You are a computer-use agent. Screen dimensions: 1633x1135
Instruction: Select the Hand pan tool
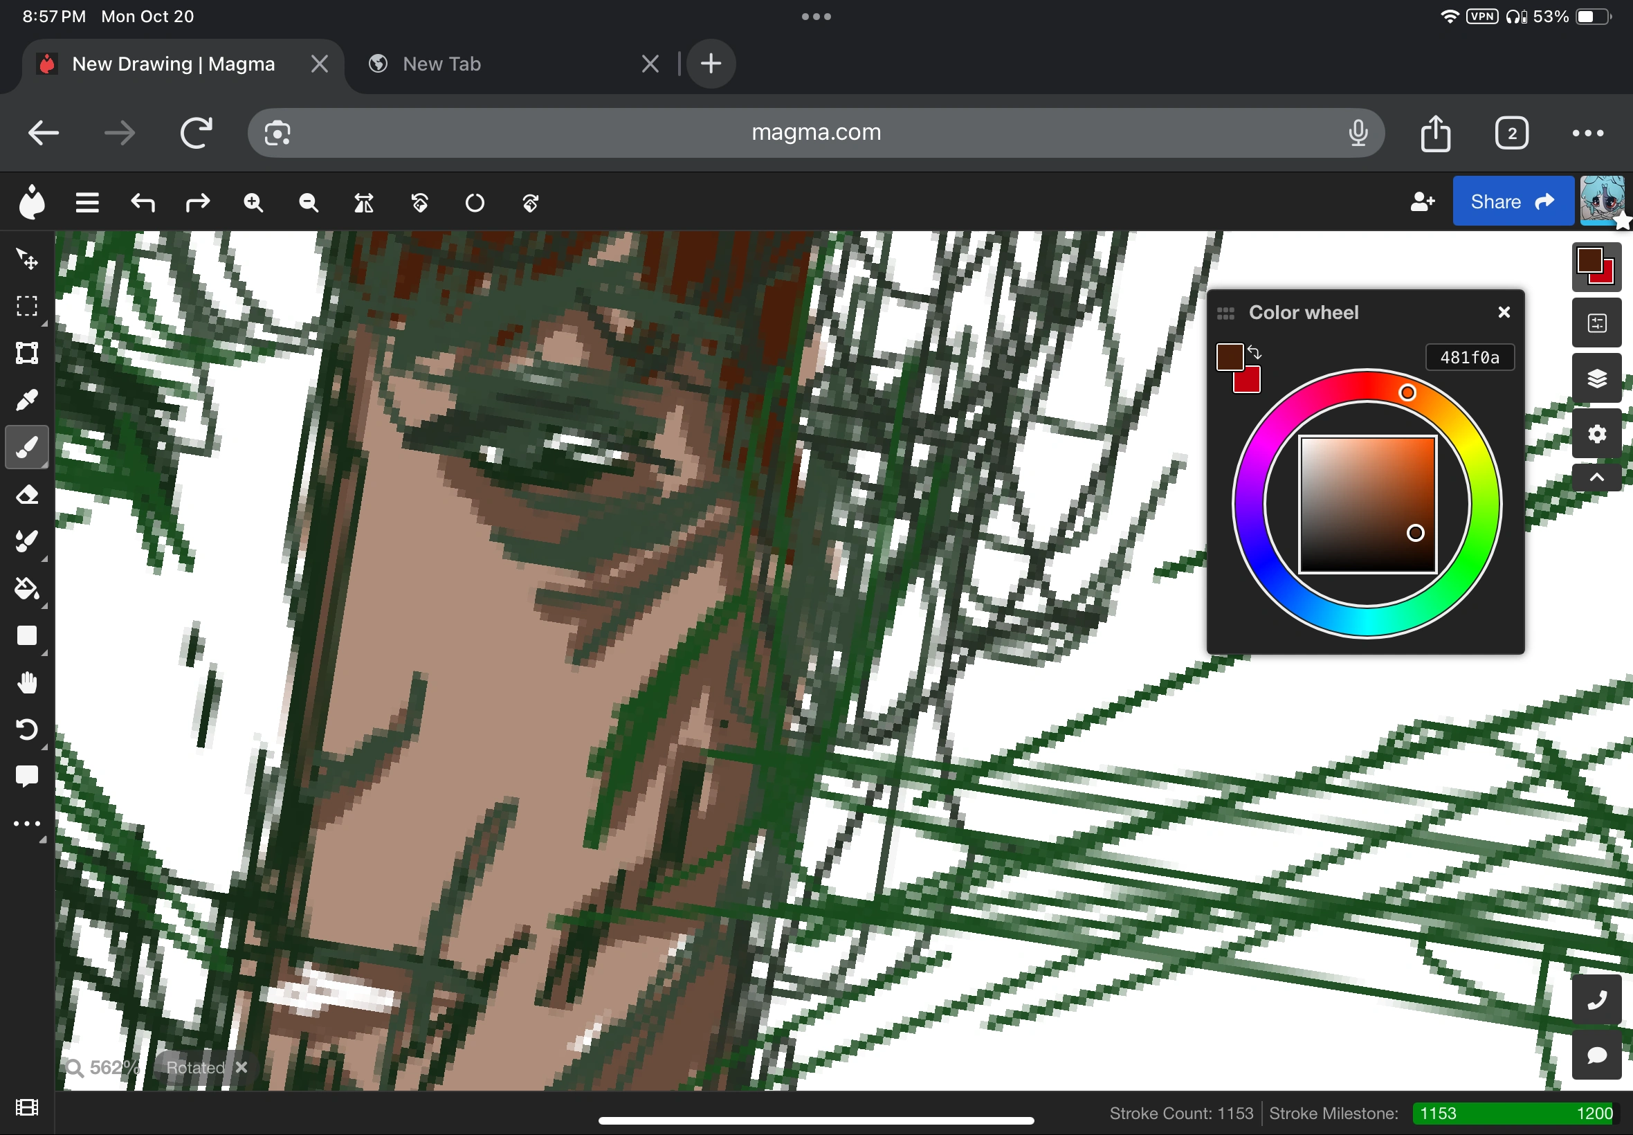pos(26,682)
